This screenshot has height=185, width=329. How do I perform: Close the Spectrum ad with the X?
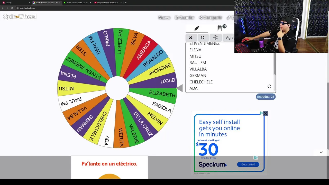[x=265, y=113]
